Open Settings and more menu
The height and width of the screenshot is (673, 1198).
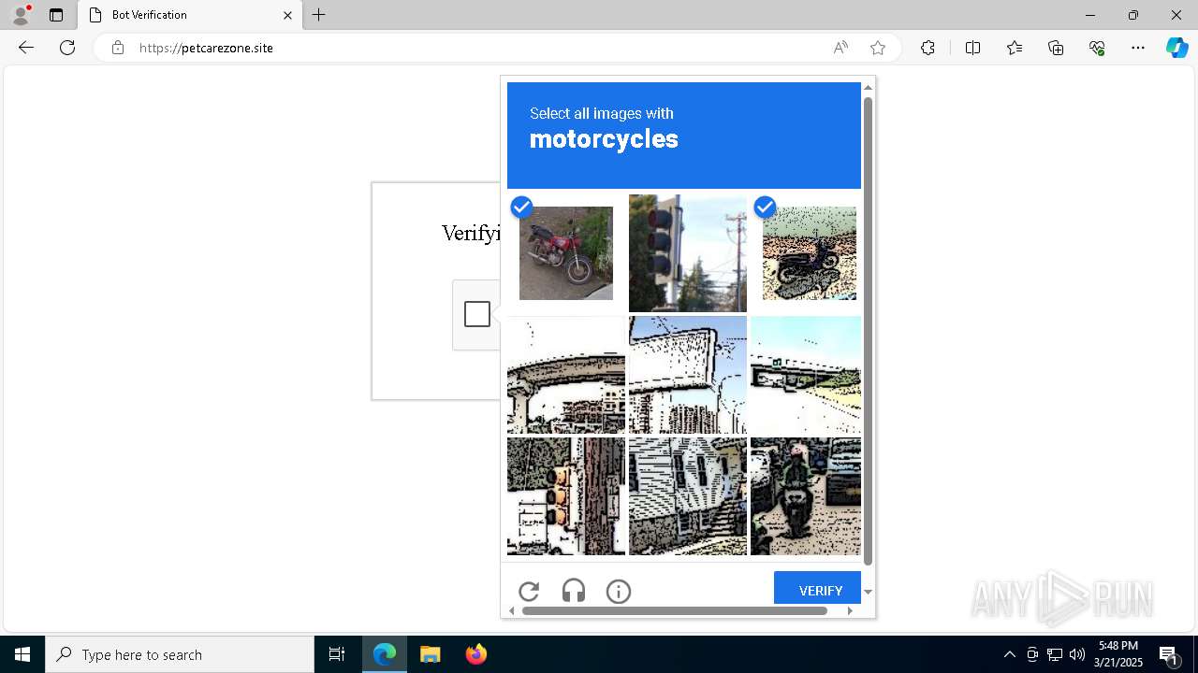coord(1138,48)
